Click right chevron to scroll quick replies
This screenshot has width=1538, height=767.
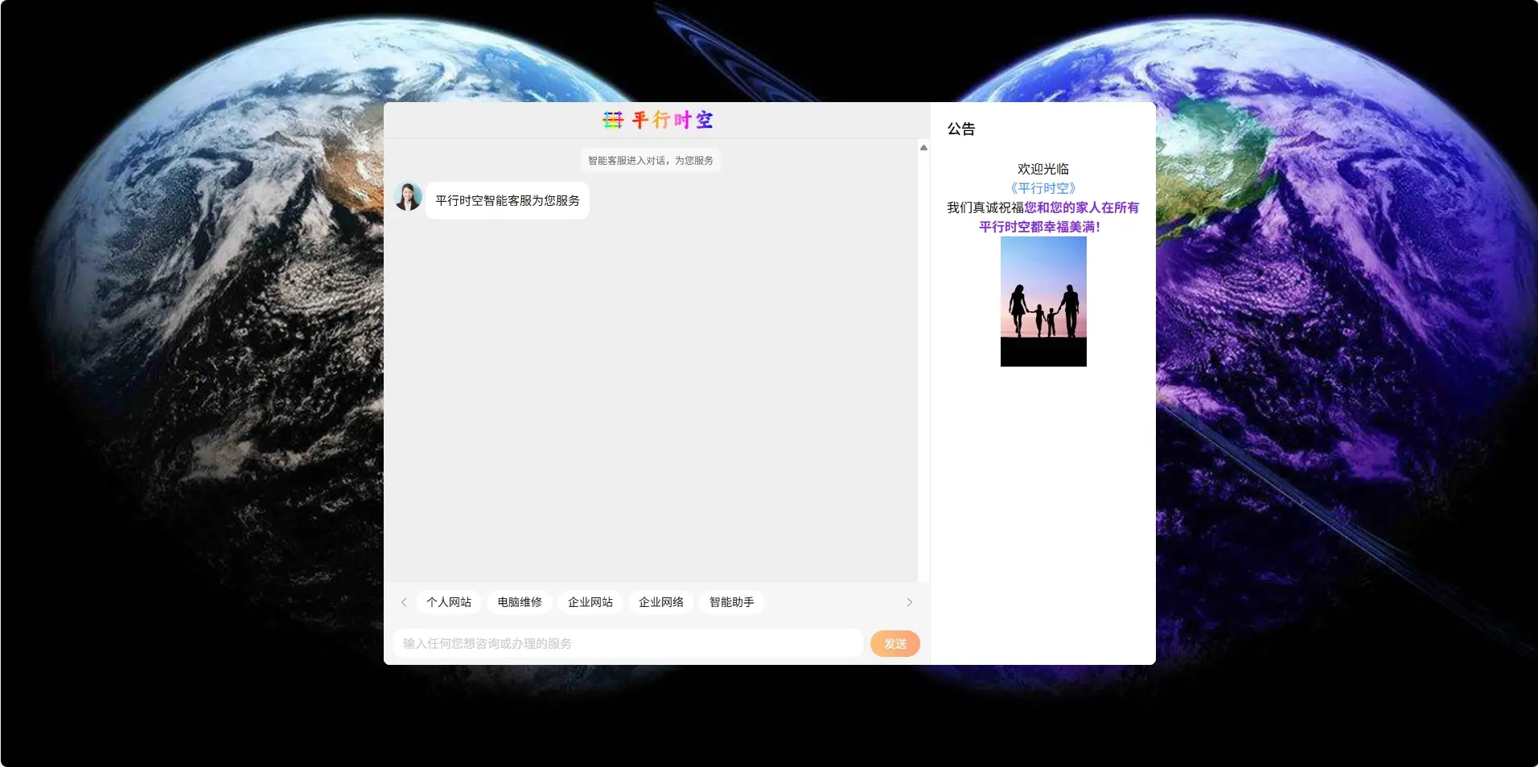(x=910, y=601)
